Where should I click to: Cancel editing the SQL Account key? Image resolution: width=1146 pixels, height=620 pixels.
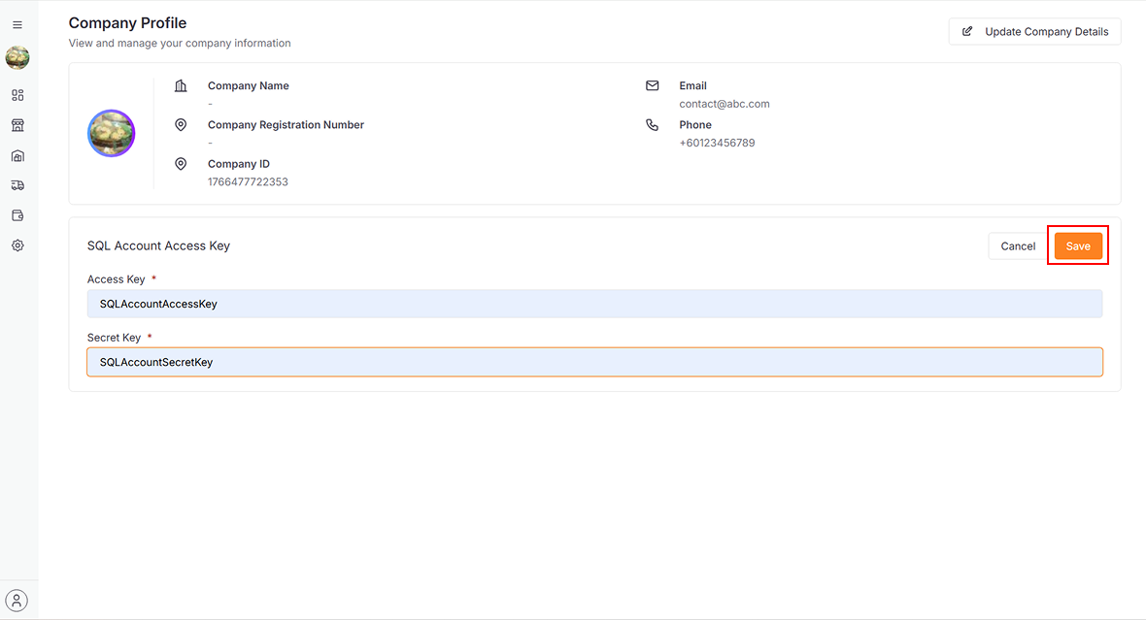pyautogui.click(x=1017, y=246)
